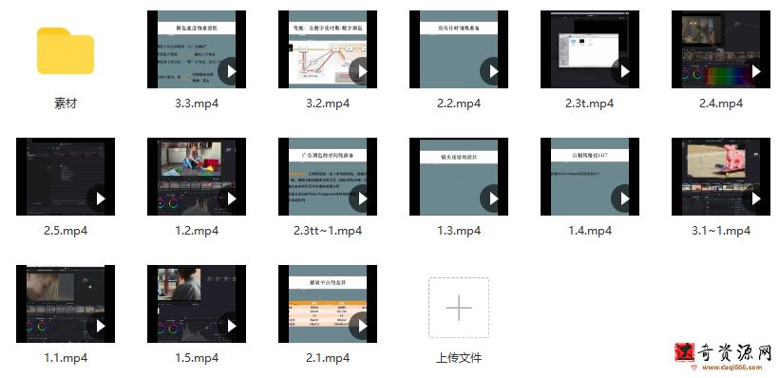Click the play icon on 3.2.mp4

tap(361, 71)
